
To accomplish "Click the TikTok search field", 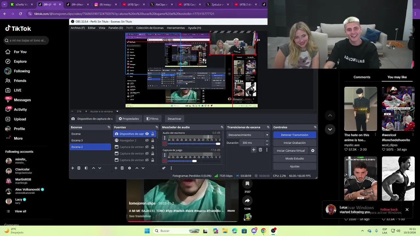I will coord(26,40).
